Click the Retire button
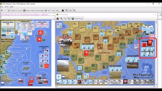This screenshot has width=162, height=91. 13,10
